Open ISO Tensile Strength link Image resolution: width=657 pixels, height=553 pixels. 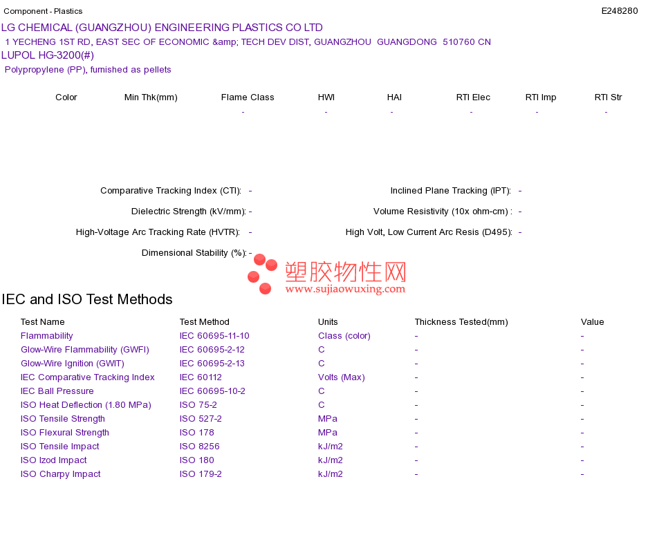(62, 419)
